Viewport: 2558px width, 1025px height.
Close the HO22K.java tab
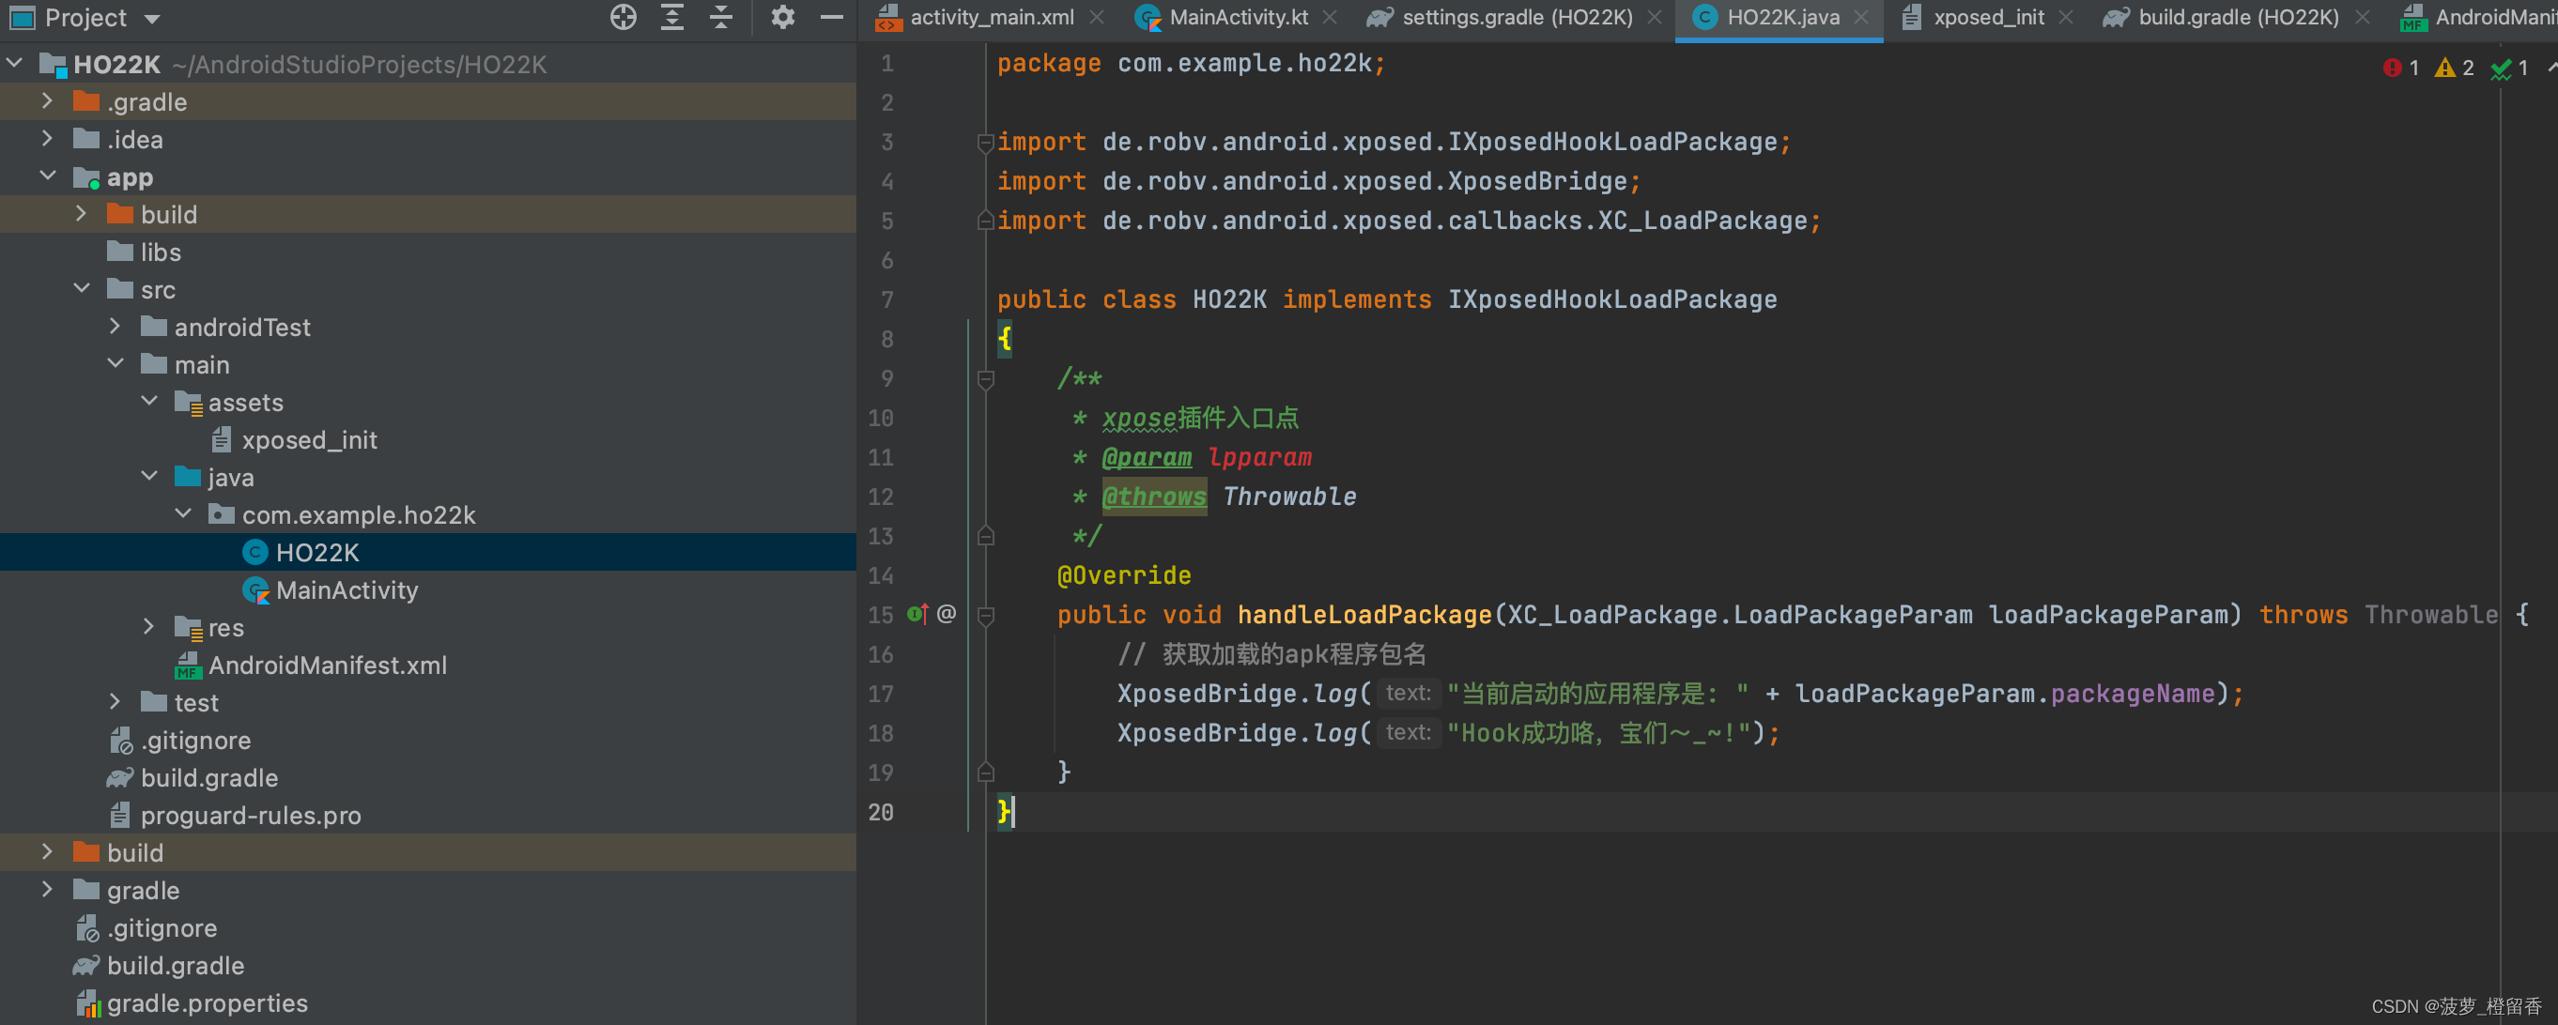pyautogui.click(x=1862, y=17)
